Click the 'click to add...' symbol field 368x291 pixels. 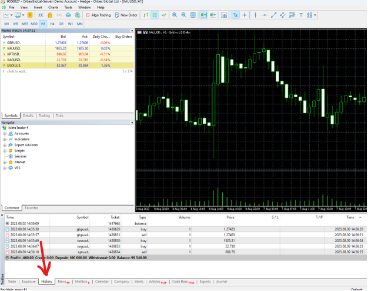pyautogui.click(x=17, y=71)
